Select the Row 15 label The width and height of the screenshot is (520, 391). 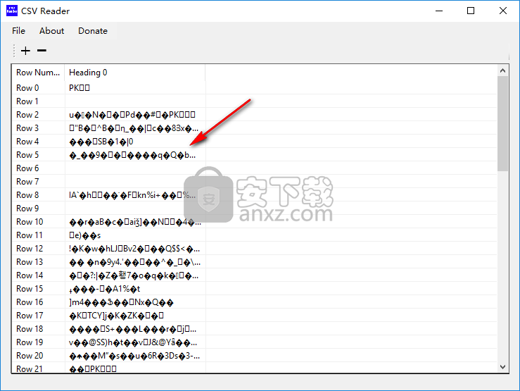(x=30, y=289)
